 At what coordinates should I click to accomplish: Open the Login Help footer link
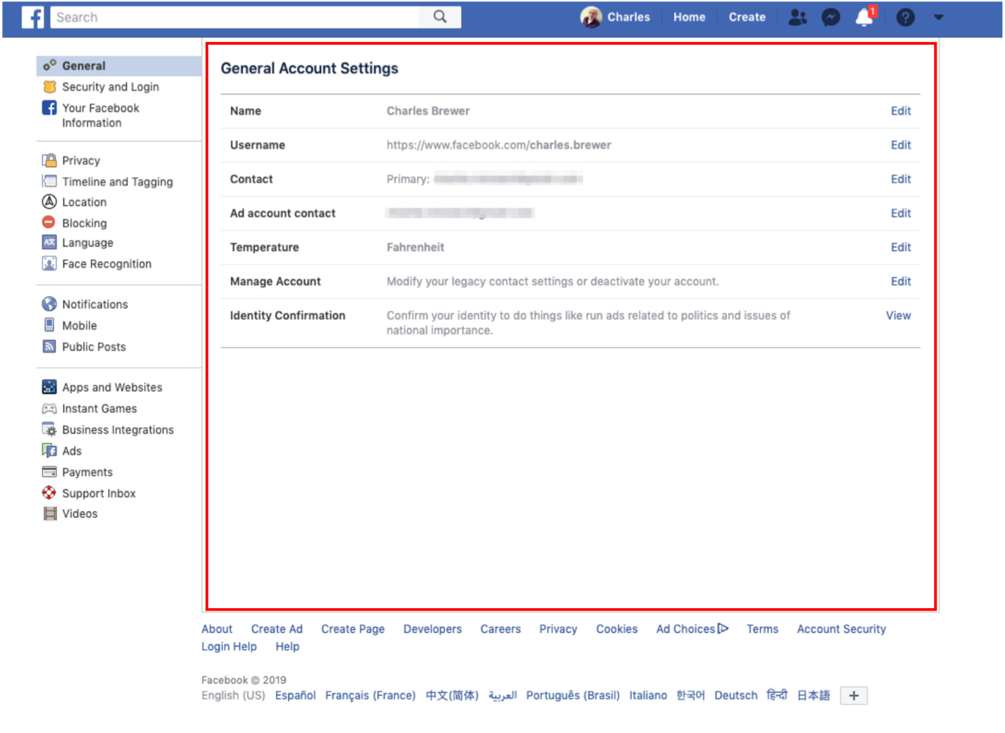coord(229,647)
